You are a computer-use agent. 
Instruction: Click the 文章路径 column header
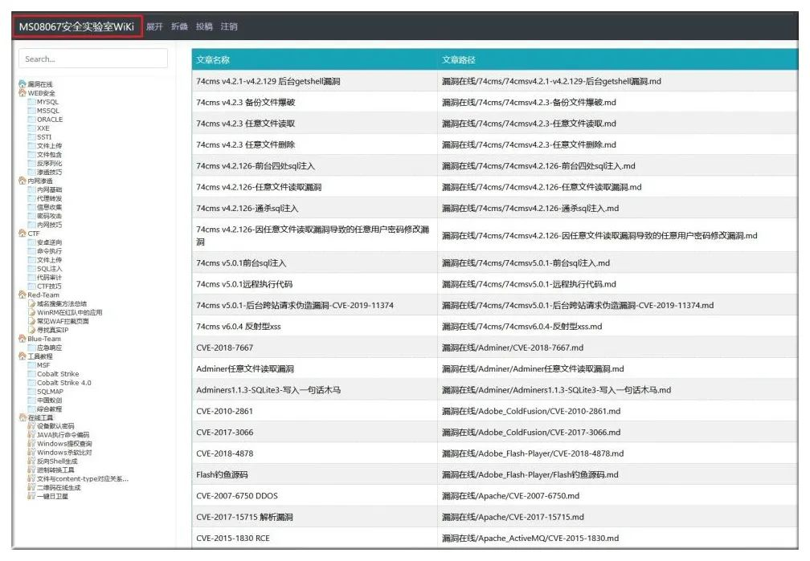point(458,60)
